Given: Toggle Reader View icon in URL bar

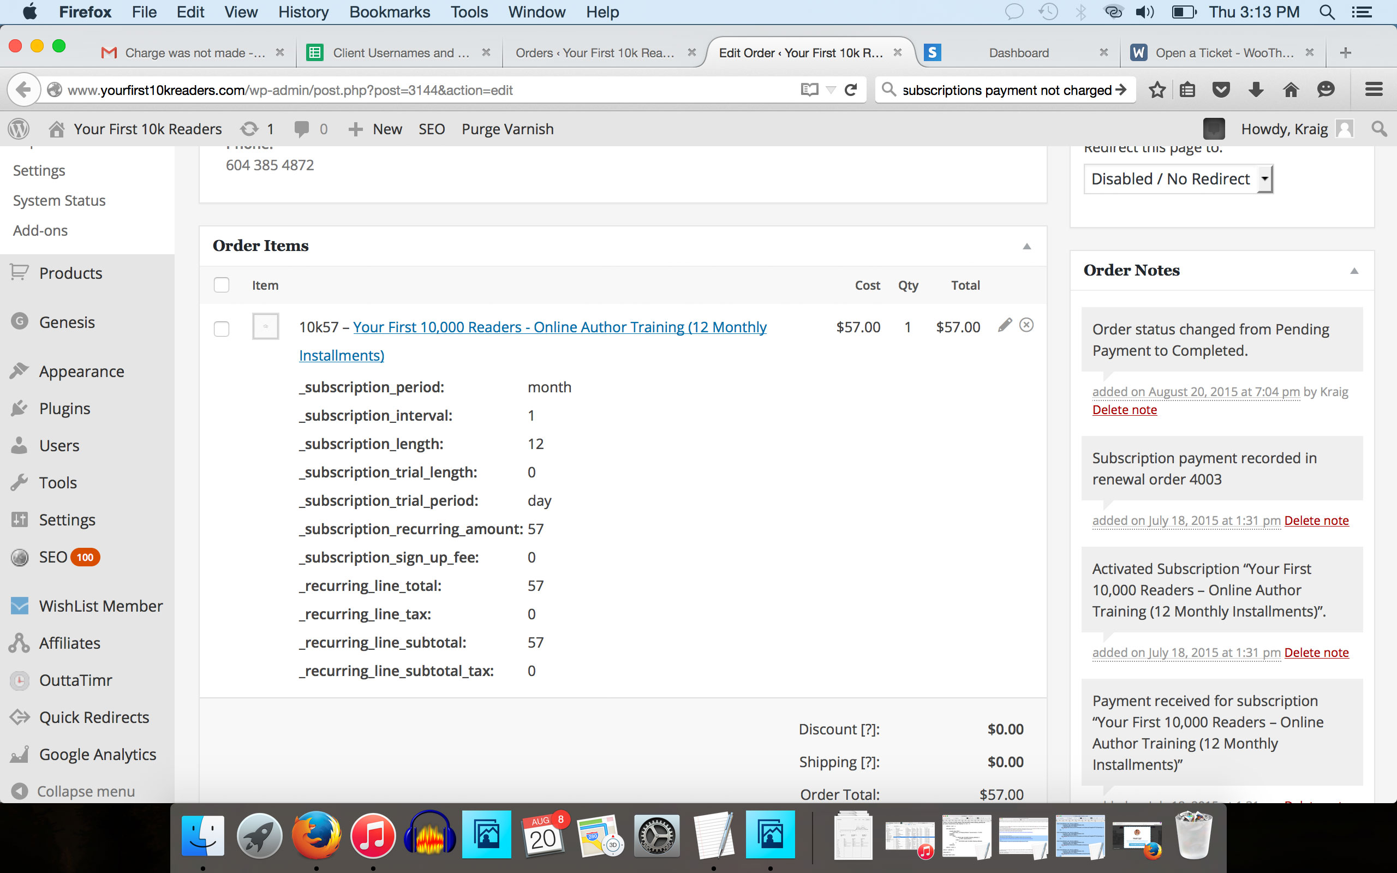Looking at the screenshot, I should click(x=809, y=89).
